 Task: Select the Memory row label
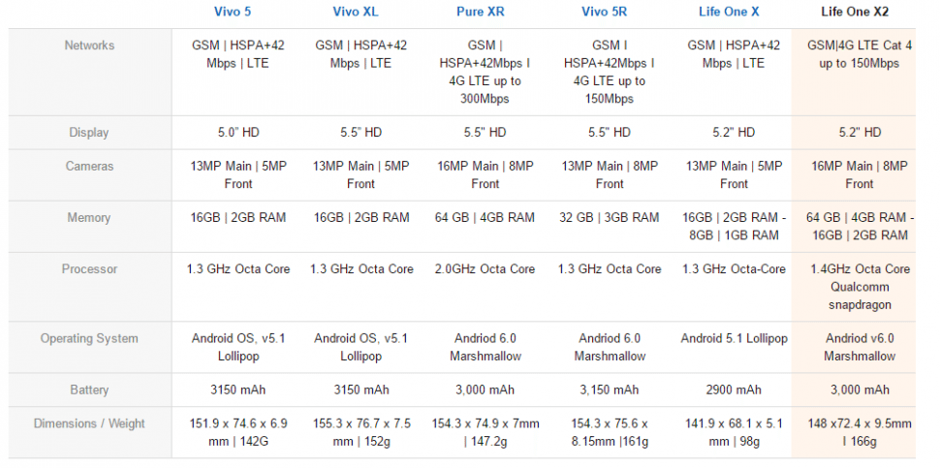(89, 218)
